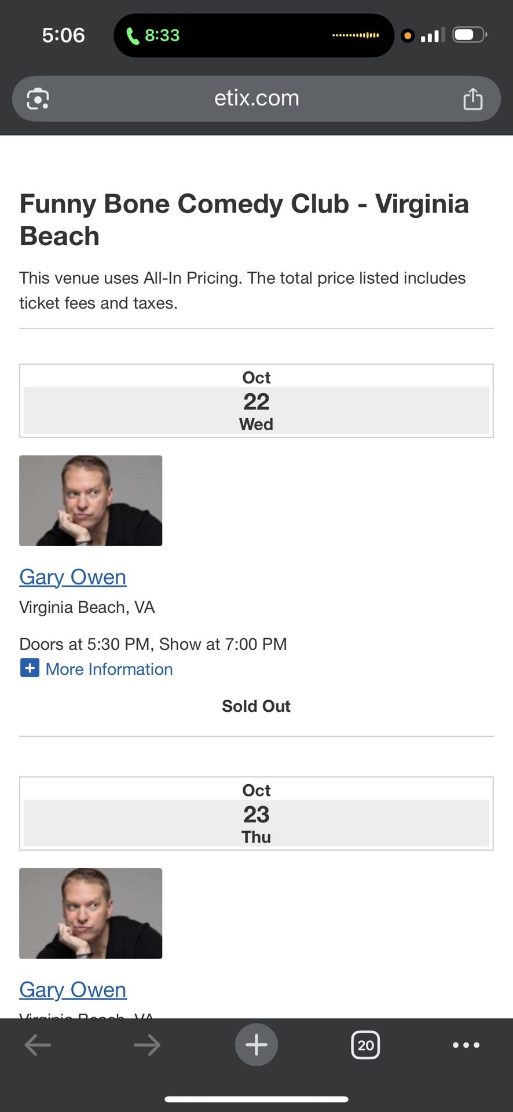Screen dimensions: 513x1112
Task: Expand More Information for the Oct 22 show
Action: pos(109,669)
